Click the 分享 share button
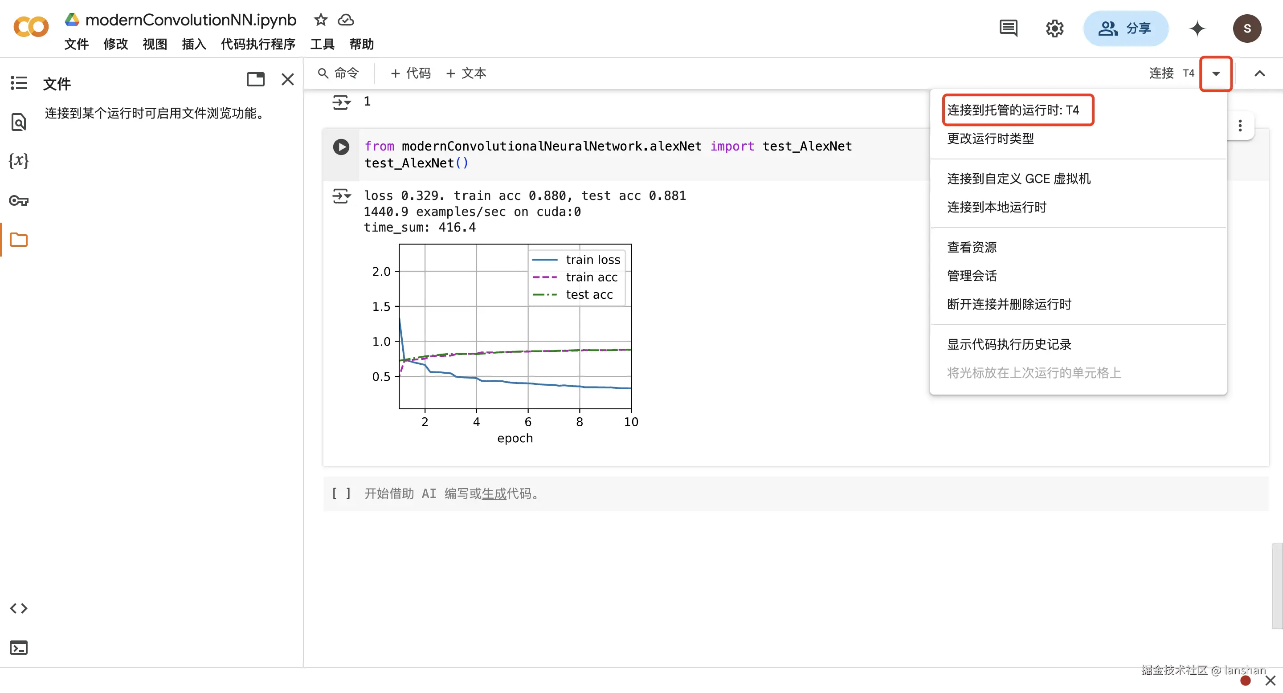The width and height of the screenshot is (1283, 693). pyautogui.click(x=1125, y=29)
